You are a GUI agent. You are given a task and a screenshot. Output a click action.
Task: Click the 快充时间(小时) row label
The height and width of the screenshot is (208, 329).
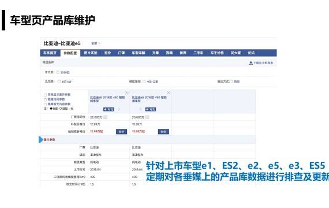76,184
